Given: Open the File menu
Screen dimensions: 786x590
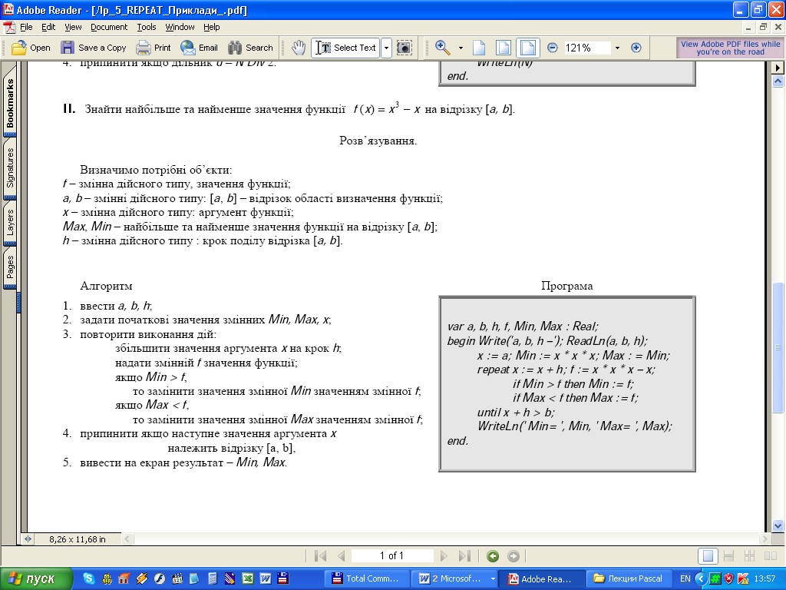Looking at the screenshot, I should [26, 27].
